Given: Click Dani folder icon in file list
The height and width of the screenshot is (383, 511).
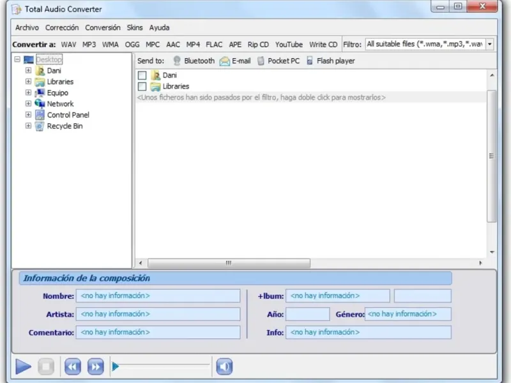Looking at the screenshot, I should (155, 75).
